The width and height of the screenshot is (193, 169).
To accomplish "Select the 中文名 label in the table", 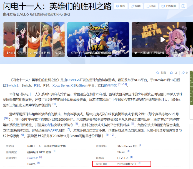I will 10,146.
